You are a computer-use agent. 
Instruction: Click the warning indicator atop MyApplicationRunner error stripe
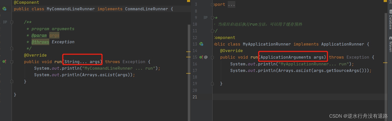(385, 1)
